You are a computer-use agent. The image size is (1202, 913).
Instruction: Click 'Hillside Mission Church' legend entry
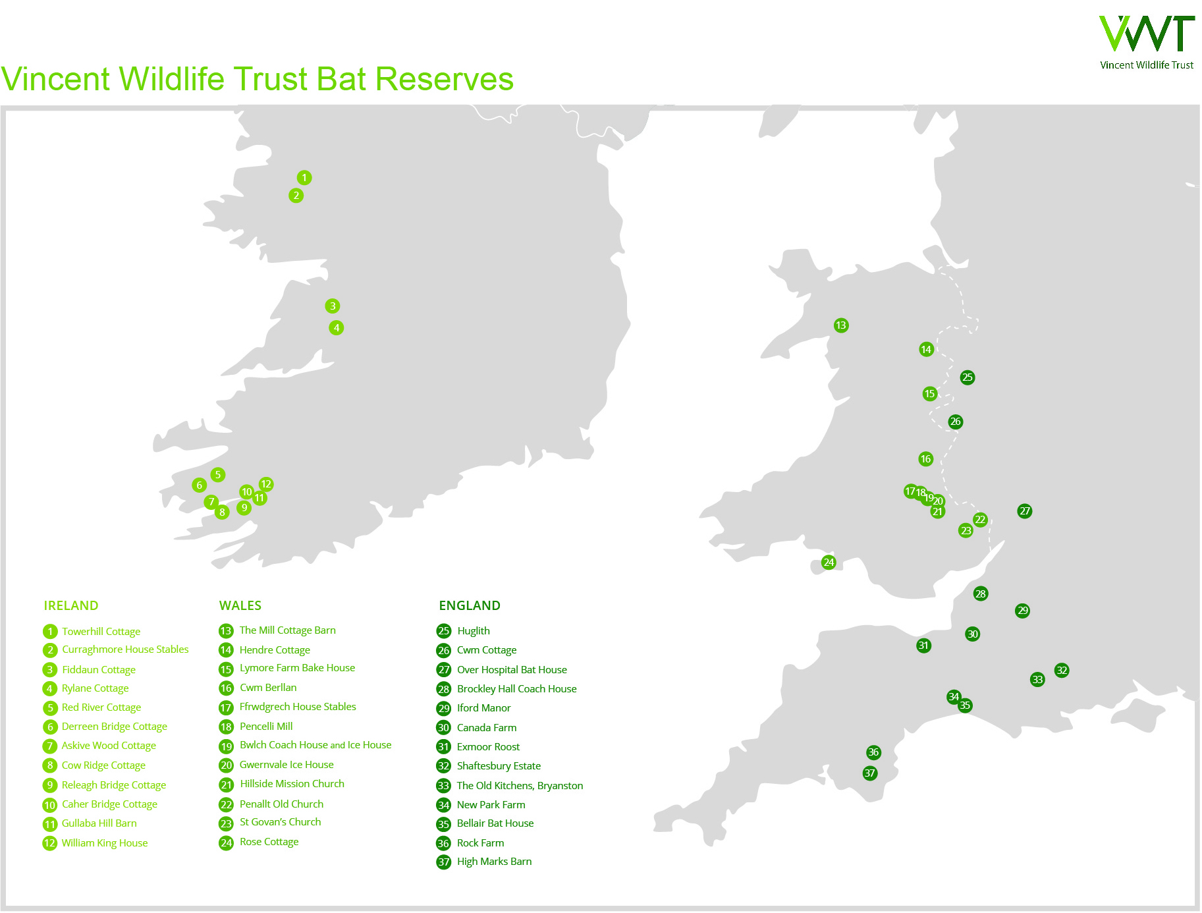point(292,784)
